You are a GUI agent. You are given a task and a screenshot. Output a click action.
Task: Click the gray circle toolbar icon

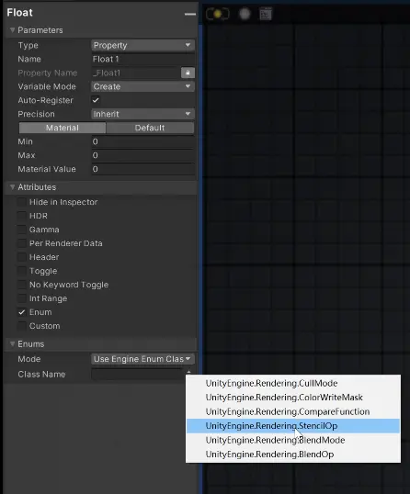pyautogui.click(x=245, y=14)
